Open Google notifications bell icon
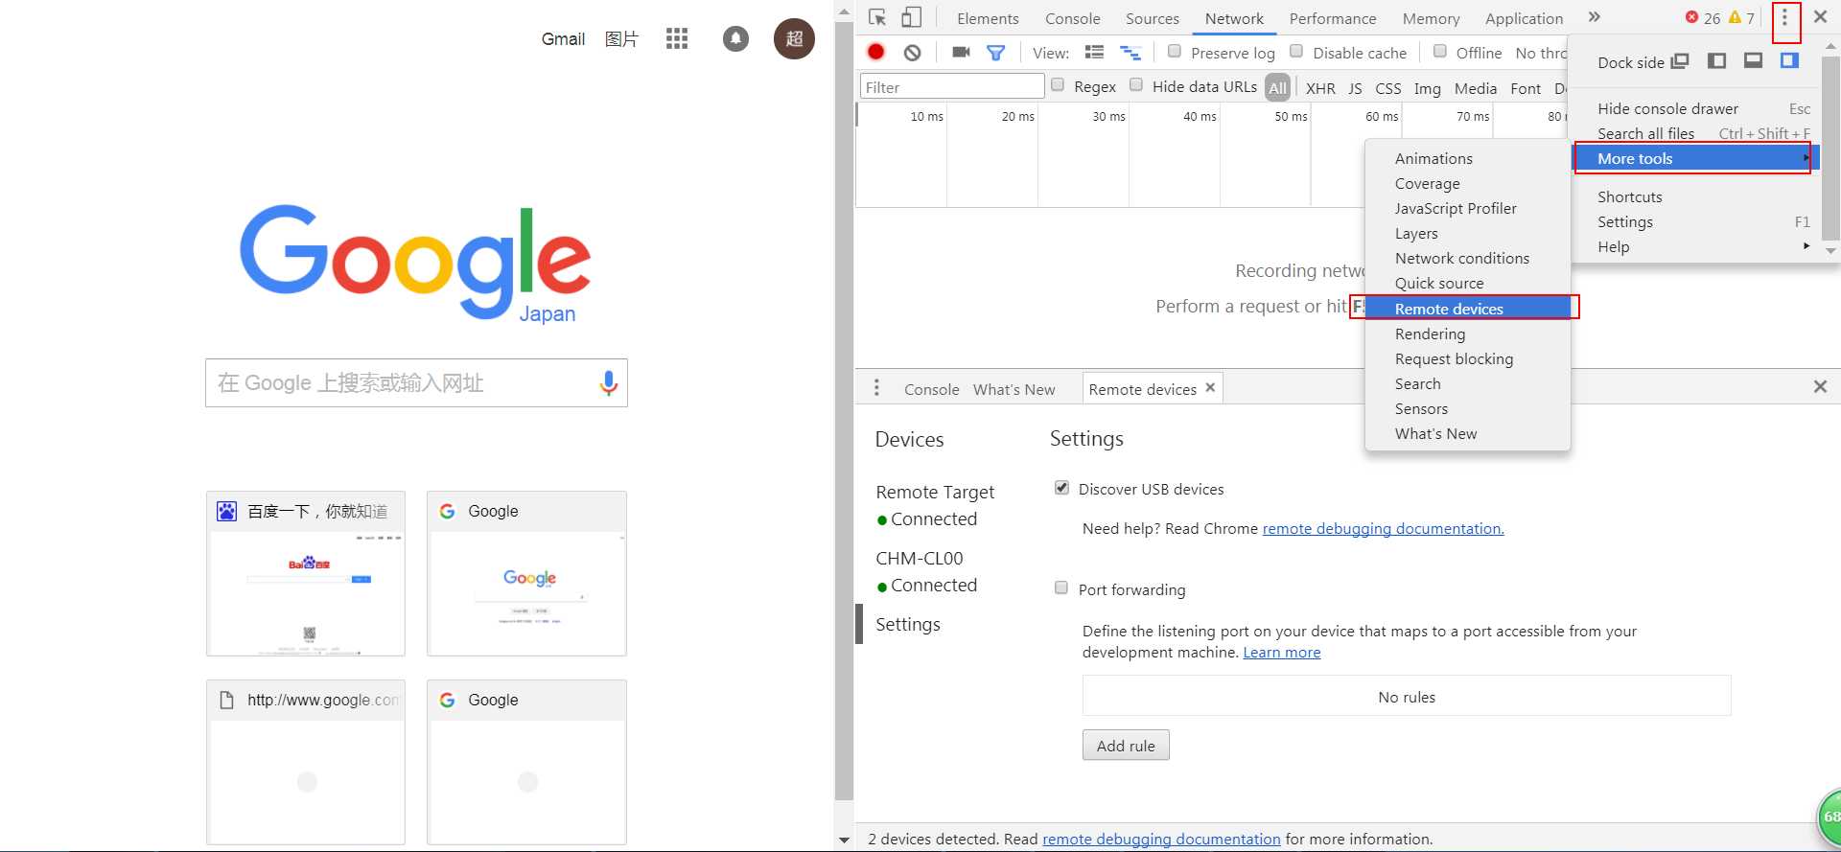Viewport: 1841px width, 852px height. pos(735,38)
